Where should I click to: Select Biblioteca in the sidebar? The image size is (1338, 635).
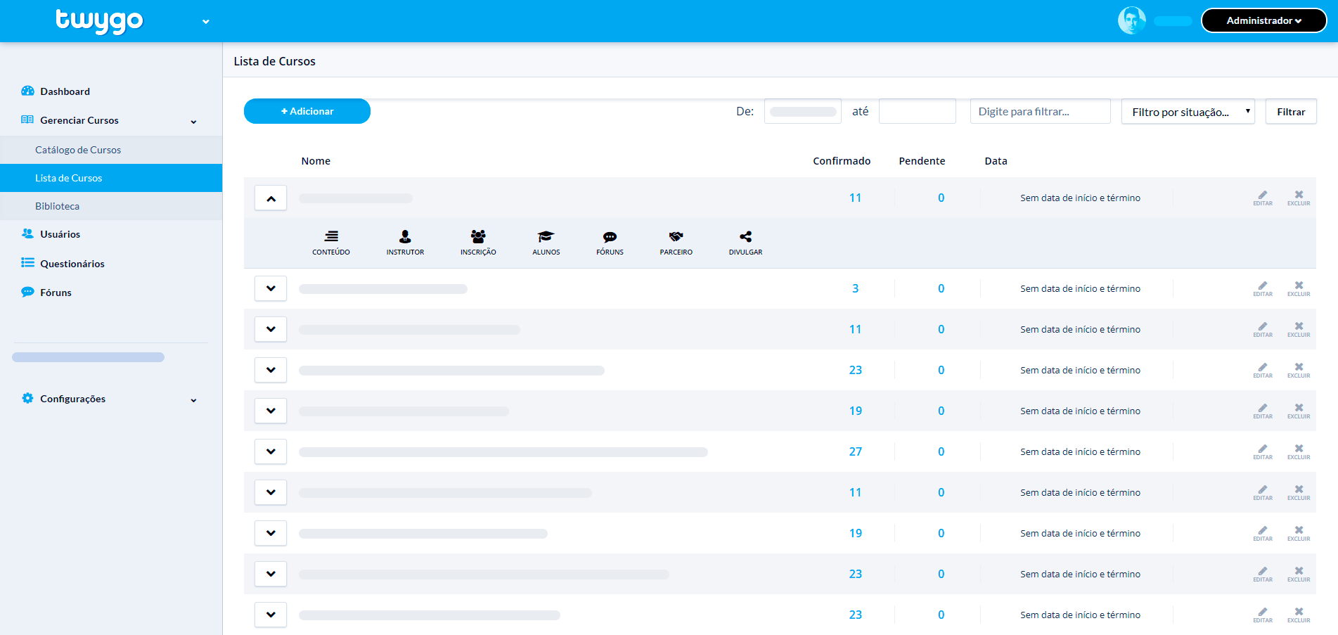tap(57, 205)
